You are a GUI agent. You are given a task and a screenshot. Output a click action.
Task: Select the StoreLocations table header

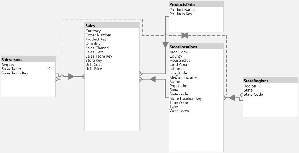click(196, 47)
